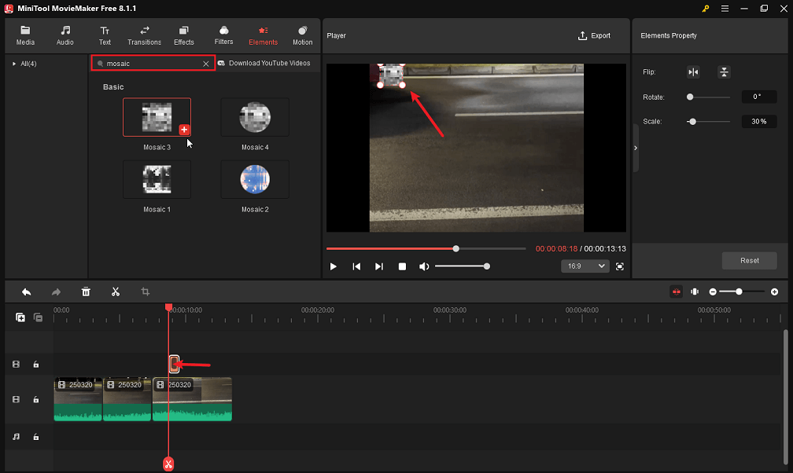Add Mosaic 3 with plus icon
This screenshot has height=473, width=793.
[184, 130]
